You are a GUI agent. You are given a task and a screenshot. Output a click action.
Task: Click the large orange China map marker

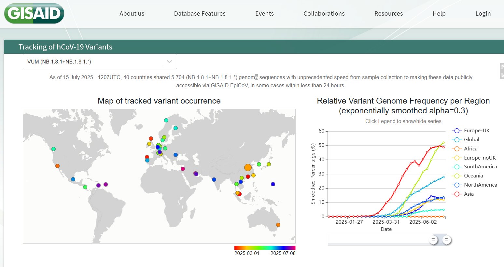click(x=248, y=168)
